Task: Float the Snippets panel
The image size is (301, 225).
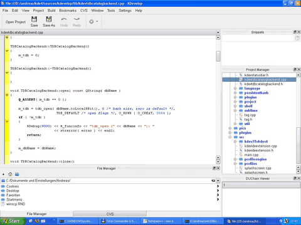Action: click(x=295, y=32)
